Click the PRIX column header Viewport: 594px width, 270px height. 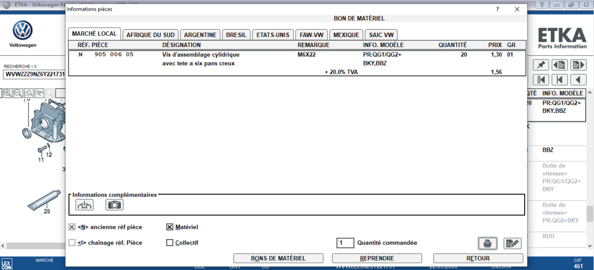coord(495,45)
